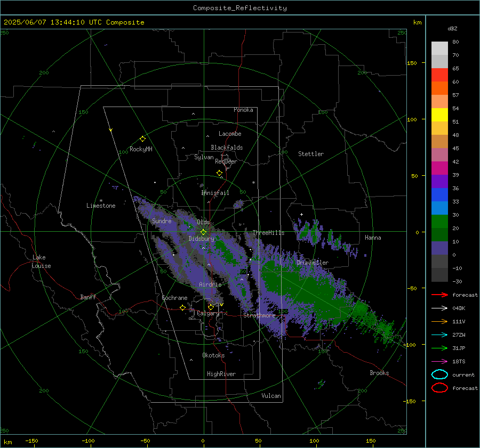The width and height of the screenshot is (480, 448).
Task: Click the white asterisk above Limestone
Action: pyautogui.click(x=101, y=201)
